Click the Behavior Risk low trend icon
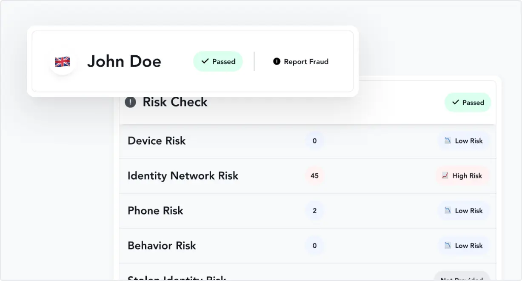 (x=448, y=246)
